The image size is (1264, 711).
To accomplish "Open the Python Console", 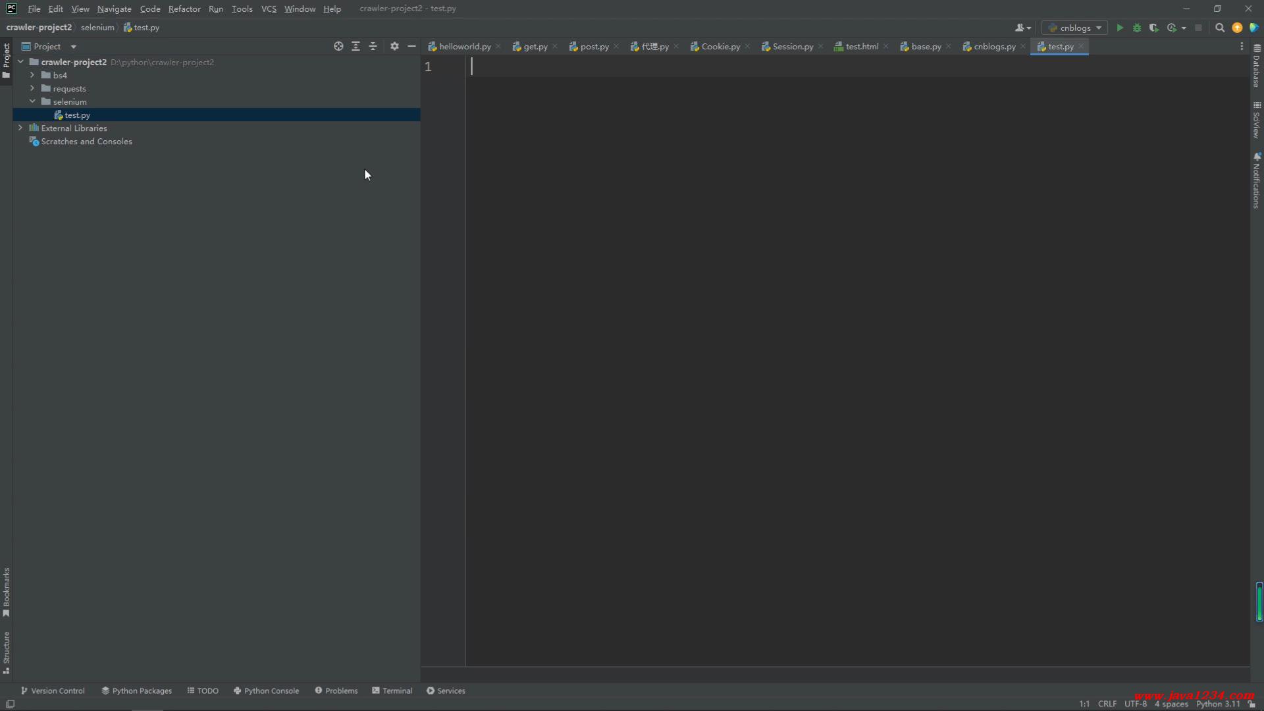I will [266, 691].
